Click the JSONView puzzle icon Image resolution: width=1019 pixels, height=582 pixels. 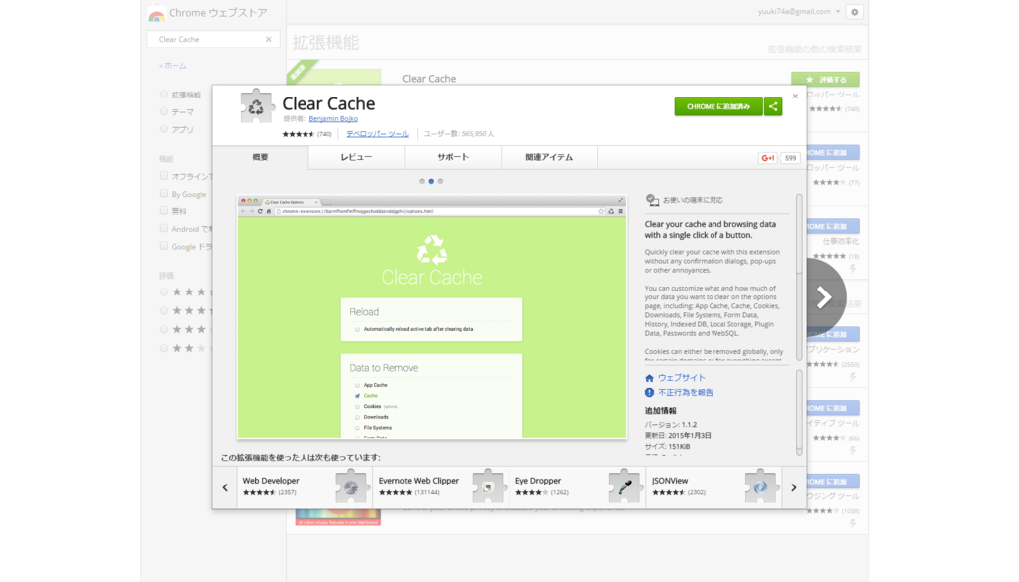[761, 487]
